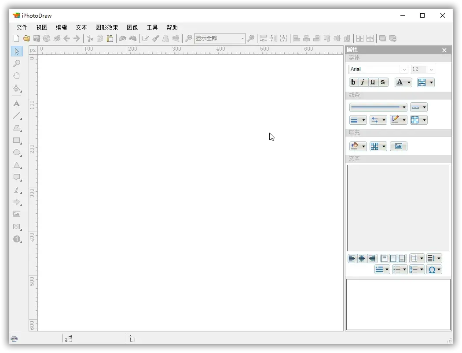
Task: Toggle strikethrough formatting button
Action: (383, 82)
